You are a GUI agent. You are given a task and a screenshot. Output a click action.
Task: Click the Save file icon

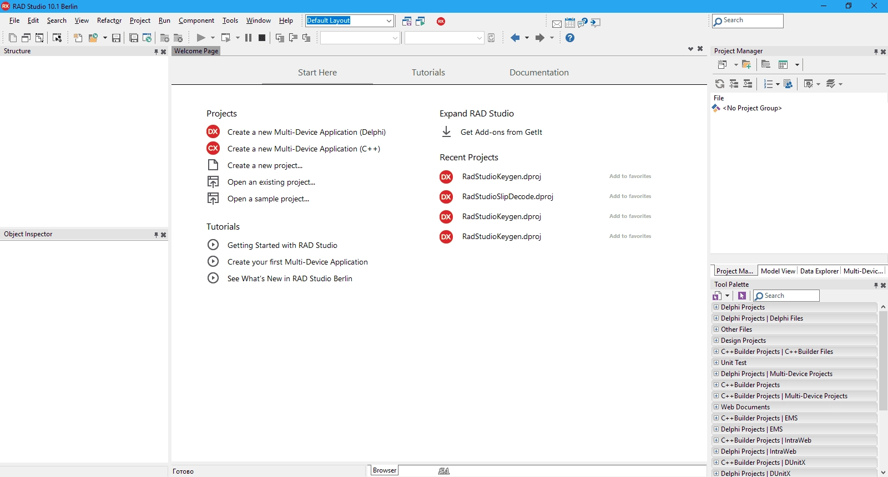(116, 38)
